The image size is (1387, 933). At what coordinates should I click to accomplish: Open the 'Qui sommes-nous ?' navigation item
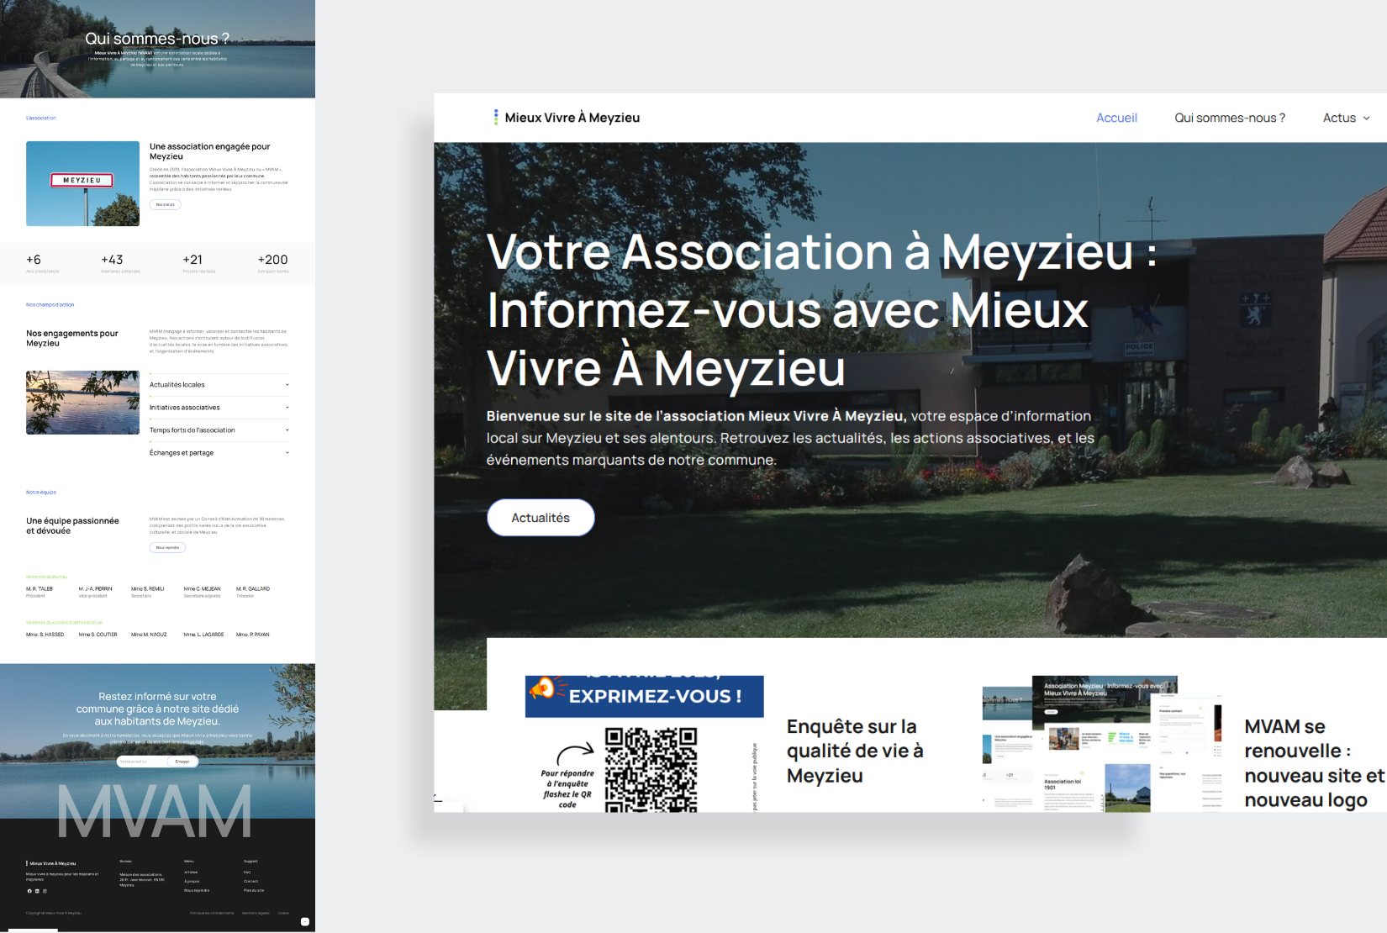coord(1230,118)
